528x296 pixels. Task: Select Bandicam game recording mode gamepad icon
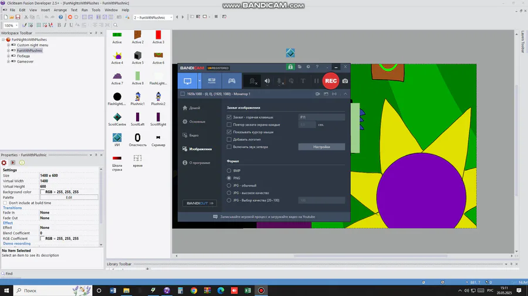click(232, 81)
